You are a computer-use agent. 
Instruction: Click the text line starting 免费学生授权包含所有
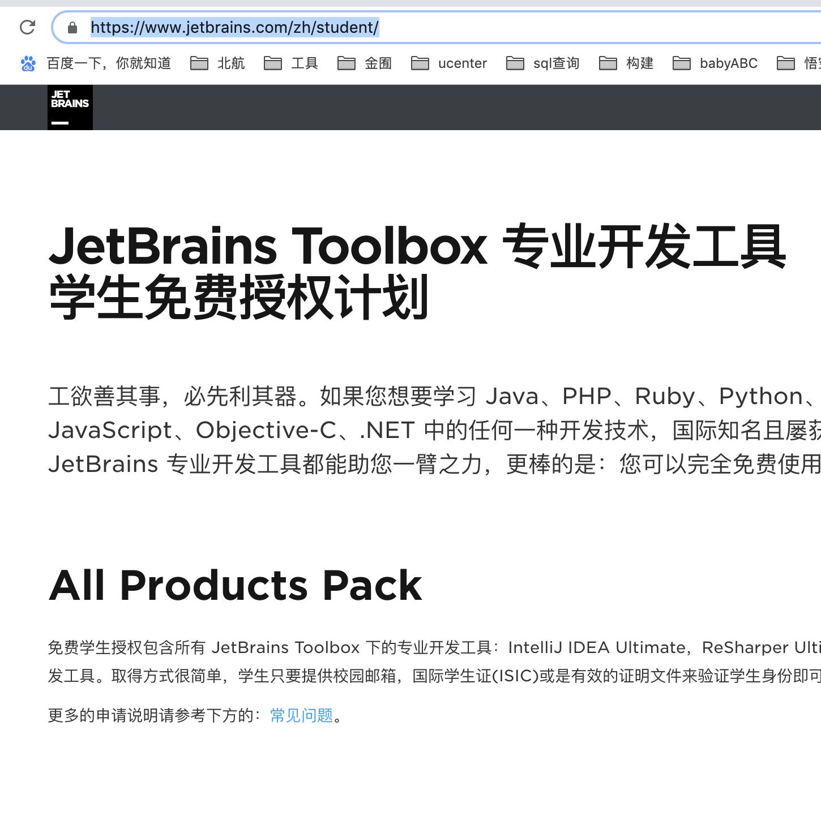[x=435, y=647]
